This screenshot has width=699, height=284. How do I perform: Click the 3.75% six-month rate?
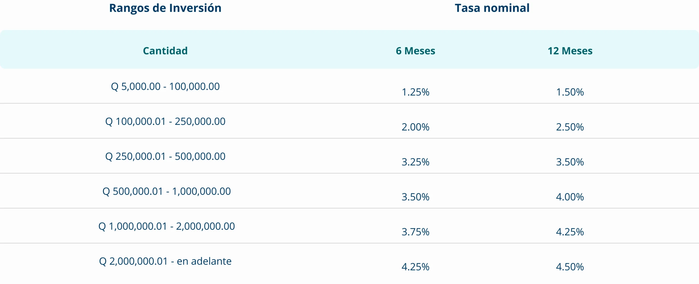[x=415, y=232]
